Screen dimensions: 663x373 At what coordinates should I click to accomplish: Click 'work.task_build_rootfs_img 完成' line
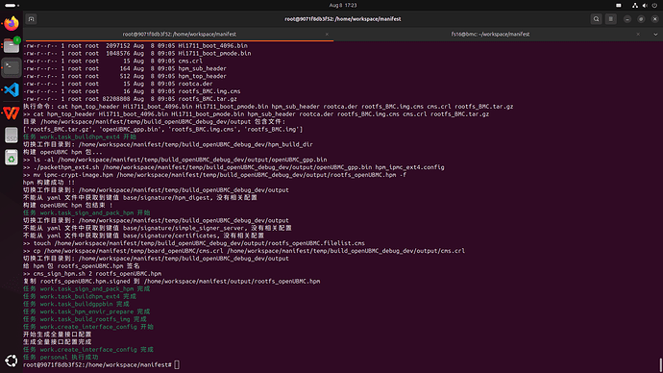click(x=85, y=319)
